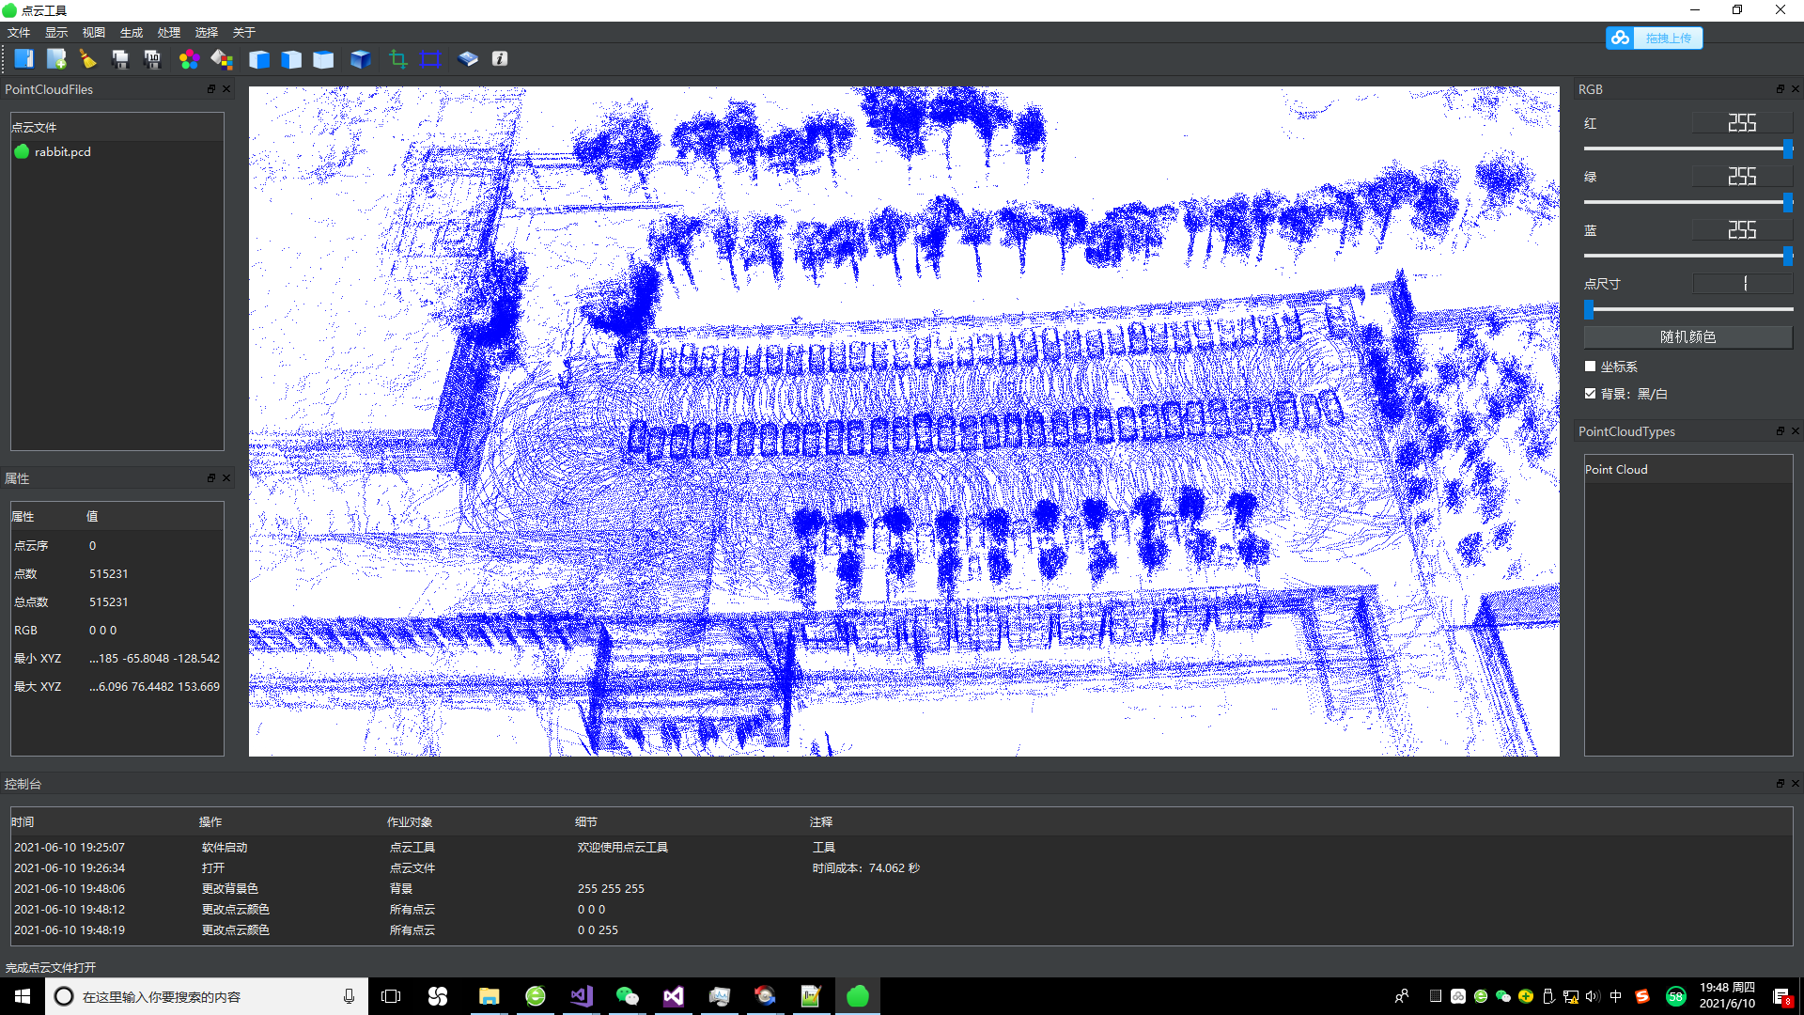Click the 拖拽上传 upload button

(x=1655, y=38)
